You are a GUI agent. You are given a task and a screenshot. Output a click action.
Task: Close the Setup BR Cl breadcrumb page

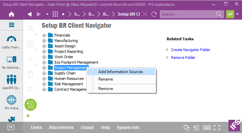coord(145,14)
